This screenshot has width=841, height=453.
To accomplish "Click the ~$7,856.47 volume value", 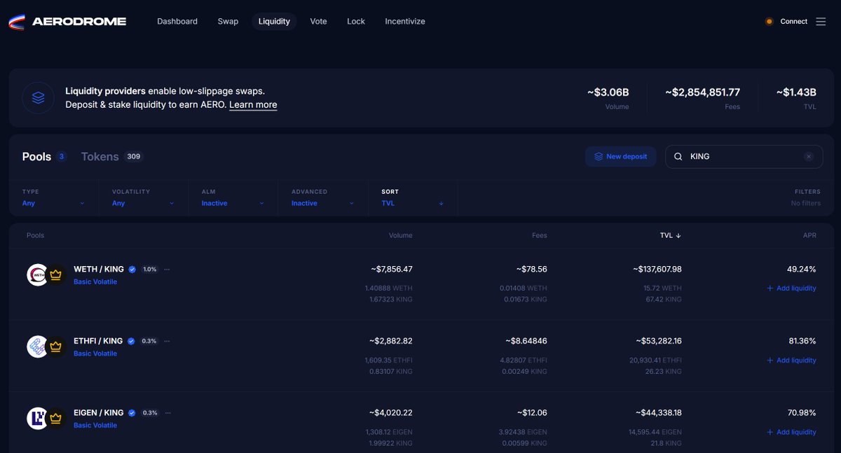I will coord(392,270).
